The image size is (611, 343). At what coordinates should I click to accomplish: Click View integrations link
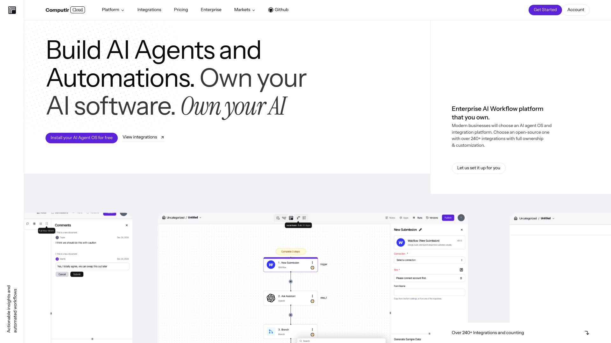[143, 138]
